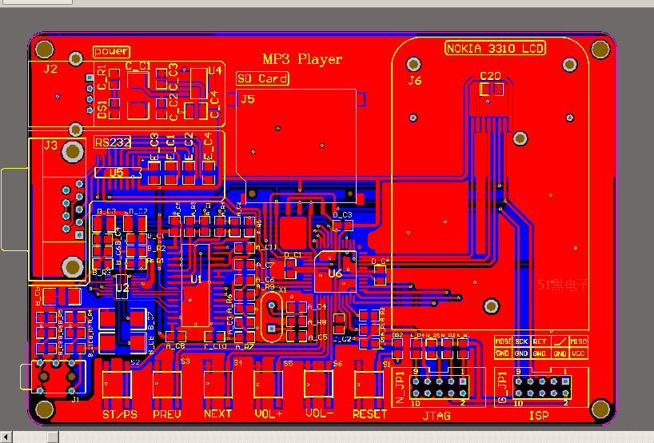Click the C_C4 capacitor designator
The image size is (654, 443).
pos(214,104)
